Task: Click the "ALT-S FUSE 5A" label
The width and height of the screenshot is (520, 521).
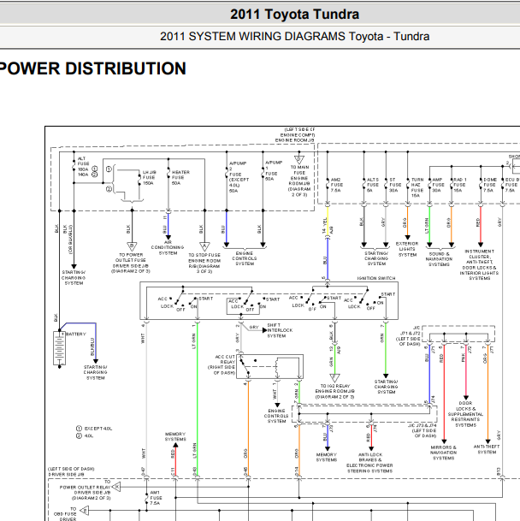Action: tap(373, 185)
